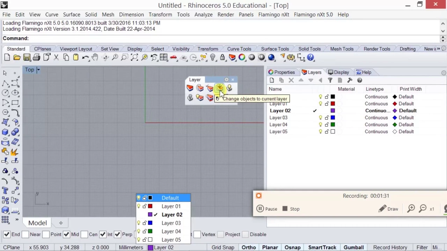Screen dimensions: 447x251
Task: Click the hammer Tools icon in Layers panel
Action: [350, 80]
